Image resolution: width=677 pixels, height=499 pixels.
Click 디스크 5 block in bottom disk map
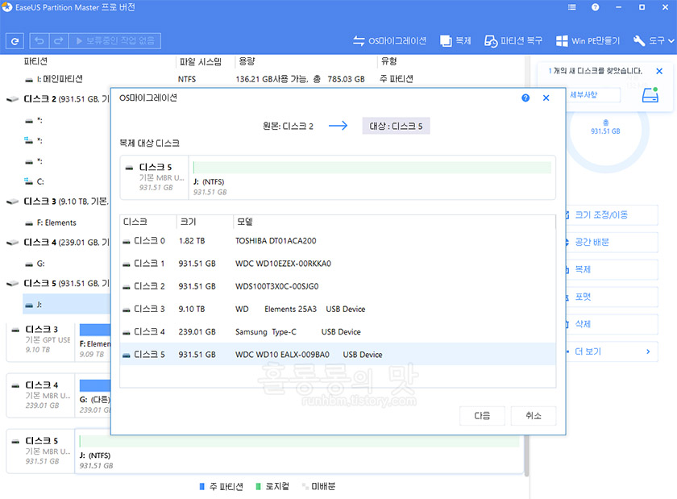click(x=40, y=450)
